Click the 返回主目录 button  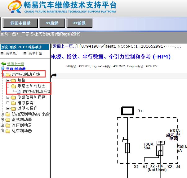[x=20, y=23]
